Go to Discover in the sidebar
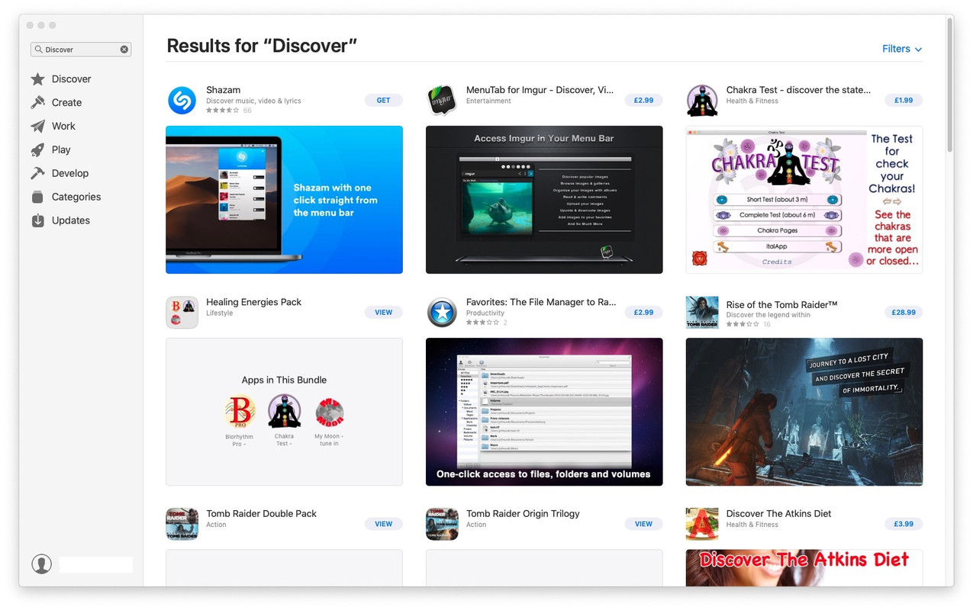973x610 pixels. pos(71,79)
